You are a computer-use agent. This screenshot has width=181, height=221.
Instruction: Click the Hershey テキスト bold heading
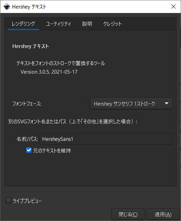[x=31, y=46]
